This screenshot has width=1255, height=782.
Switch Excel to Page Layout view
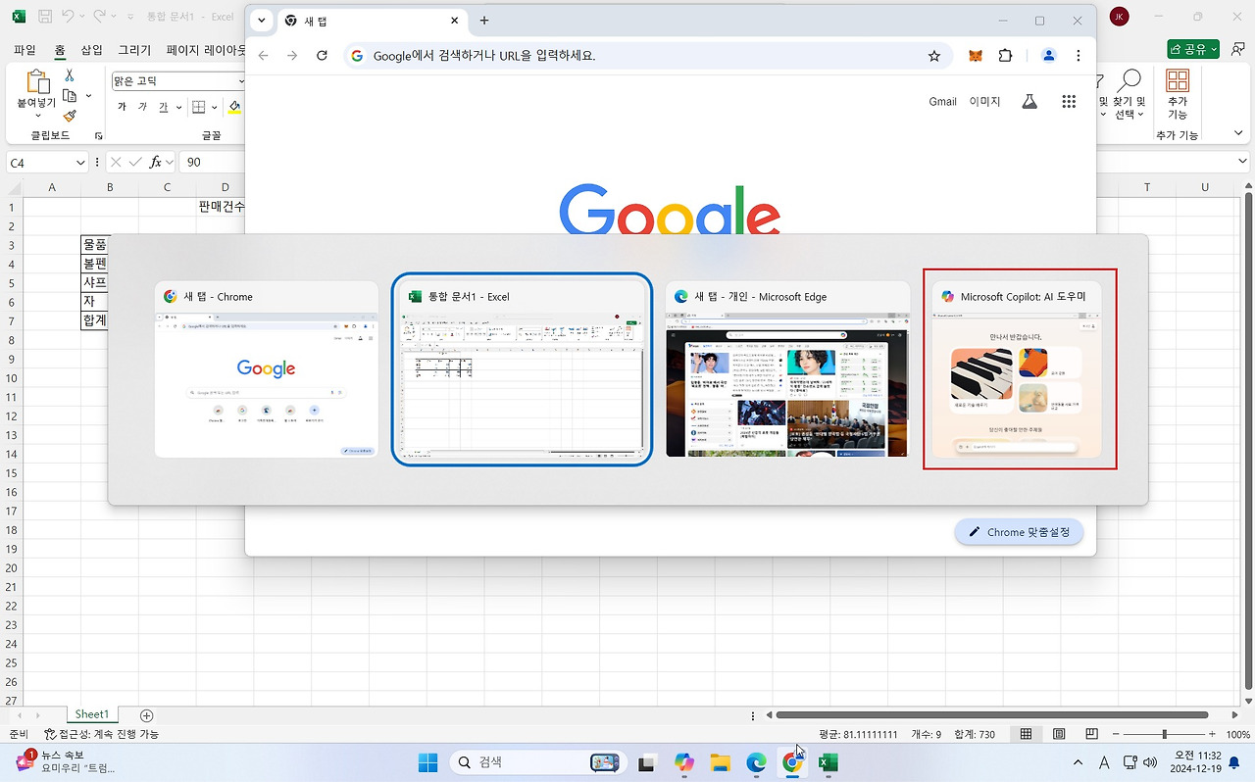[x=1059, y=734]
